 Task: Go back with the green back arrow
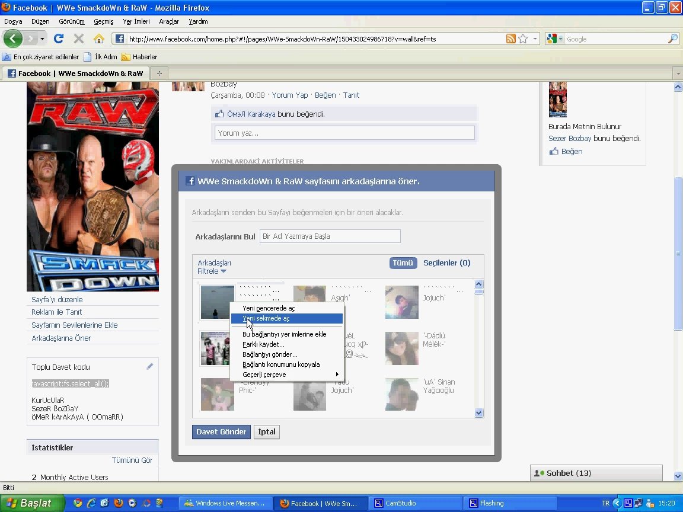(12, 39)
